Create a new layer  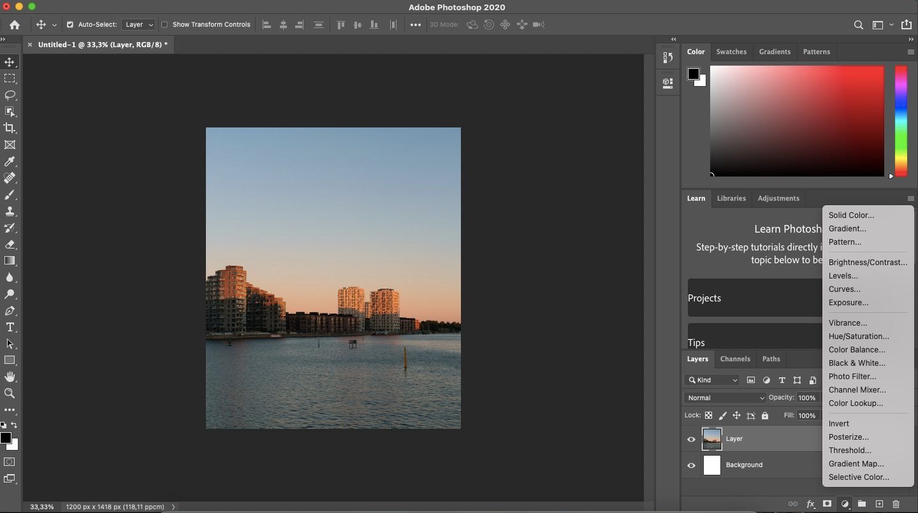[x=880, y=504]
